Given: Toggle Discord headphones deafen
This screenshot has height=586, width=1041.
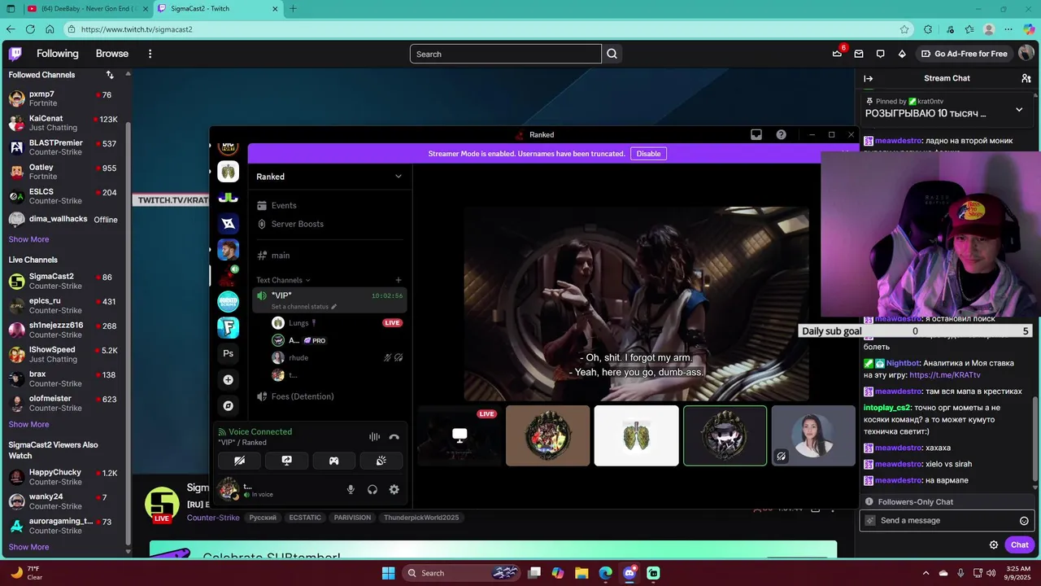Looking at the screenshot, I should tap(372, 489).
